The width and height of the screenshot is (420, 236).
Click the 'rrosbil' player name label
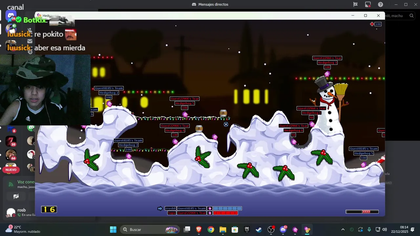(171, 208)
